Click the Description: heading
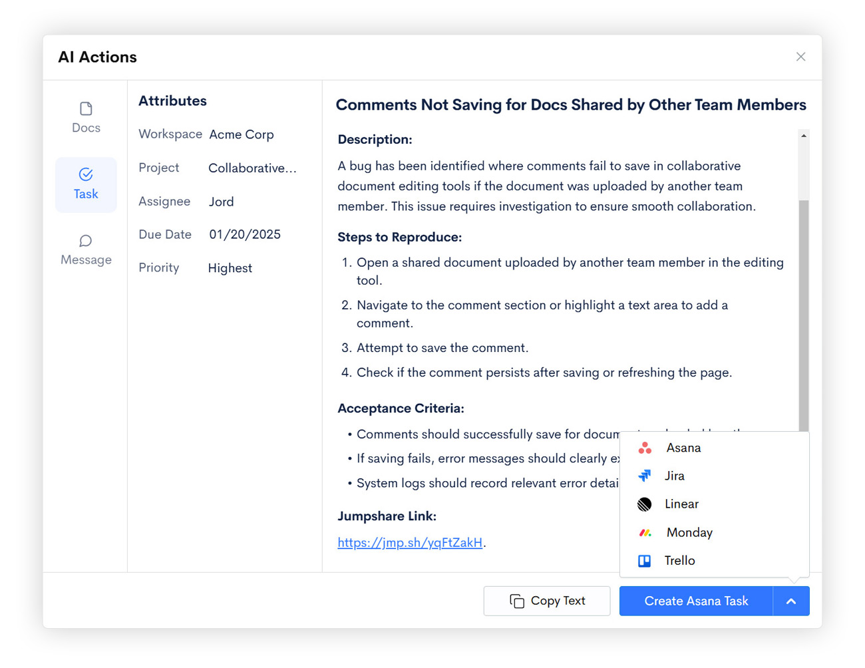The image size is (865, 668). click(x=375, y=140)
